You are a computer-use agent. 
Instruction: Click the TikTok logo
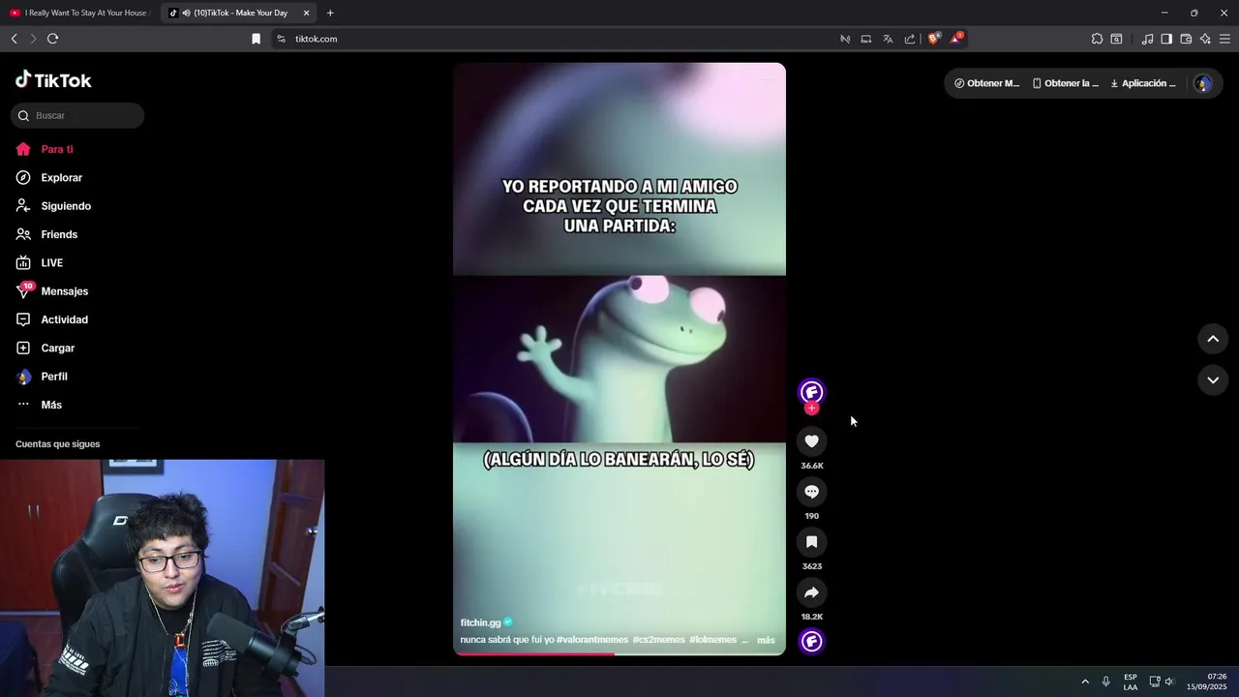53,80
